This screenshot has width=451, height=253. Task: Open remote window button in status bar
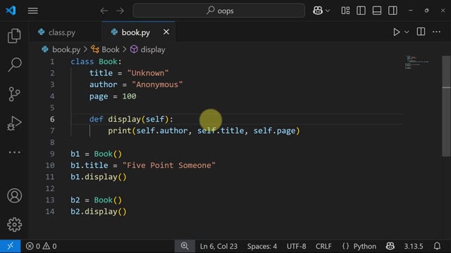coord(11,246)
